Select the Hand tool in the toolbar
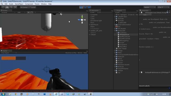This screenshot has height=96, width=171. [3, 7]
